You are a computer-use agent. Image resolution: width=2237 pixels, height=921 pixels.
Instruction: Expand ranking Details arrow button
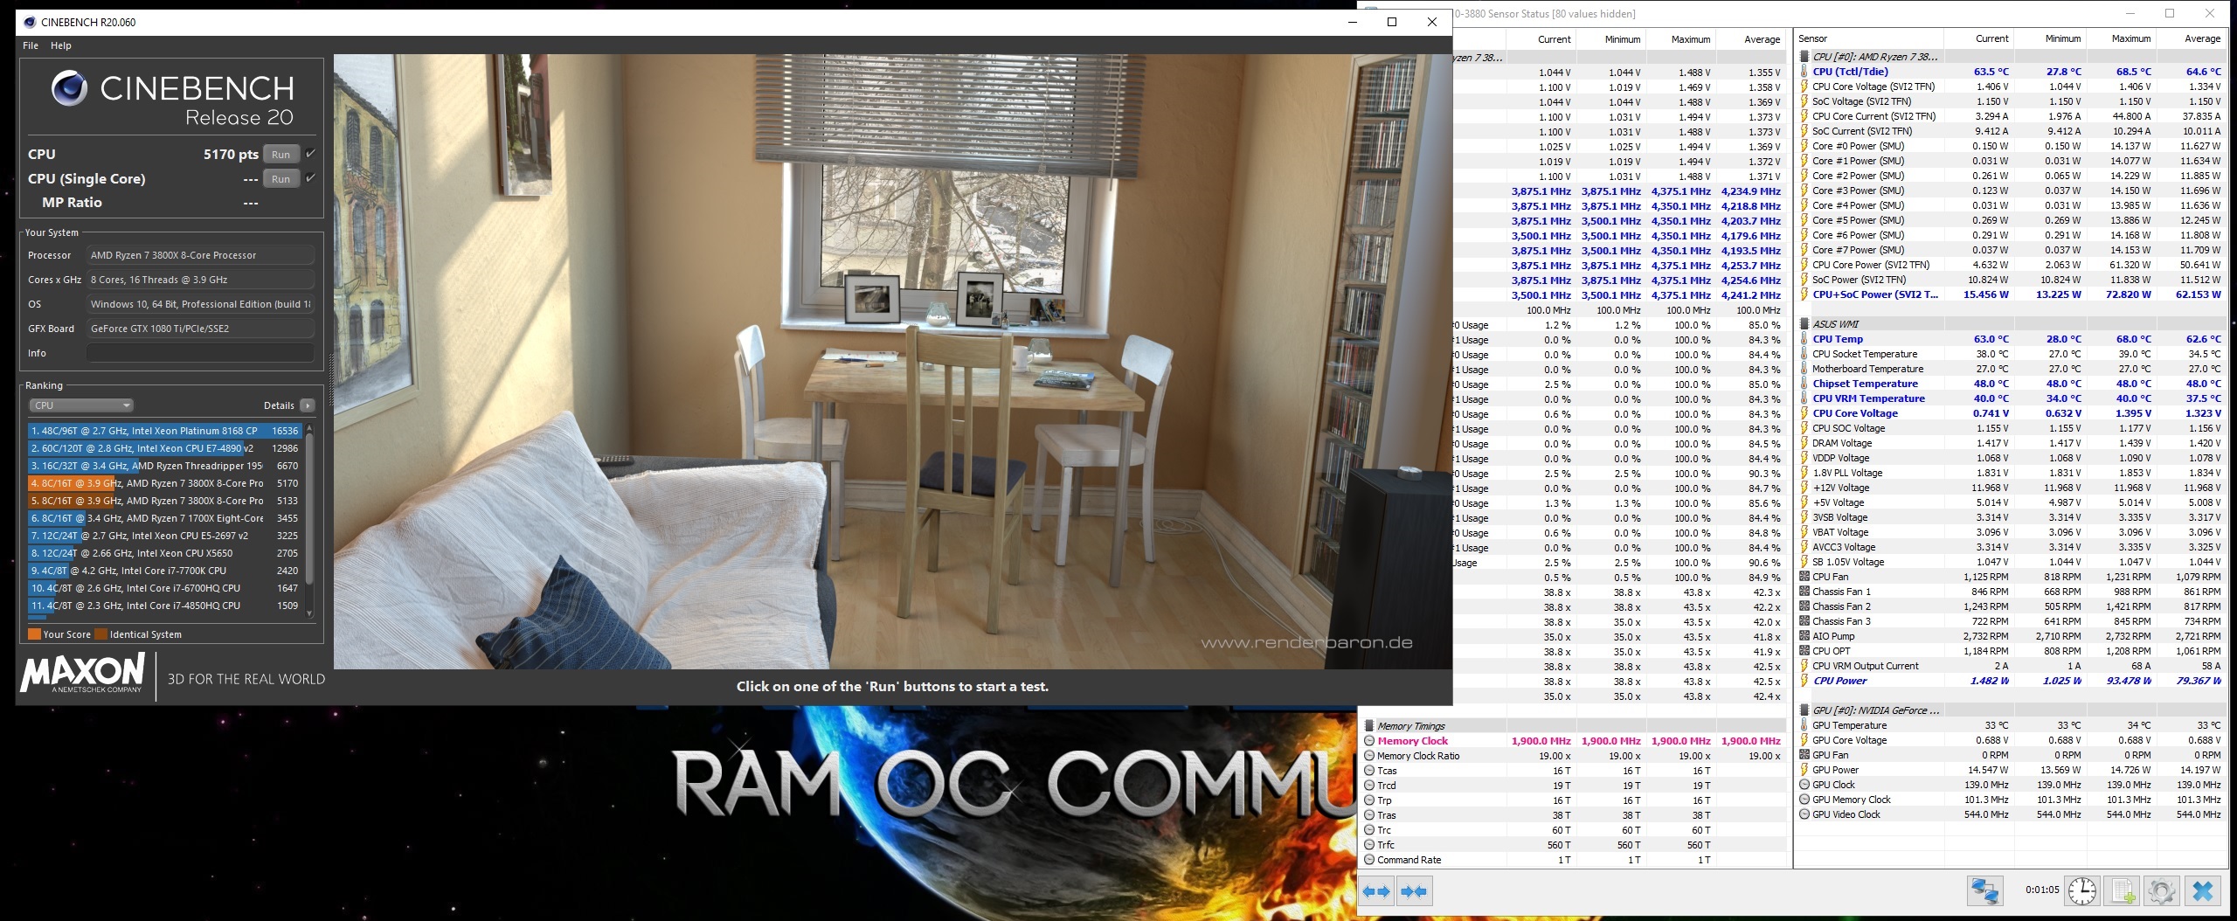[x=308, y=405]
